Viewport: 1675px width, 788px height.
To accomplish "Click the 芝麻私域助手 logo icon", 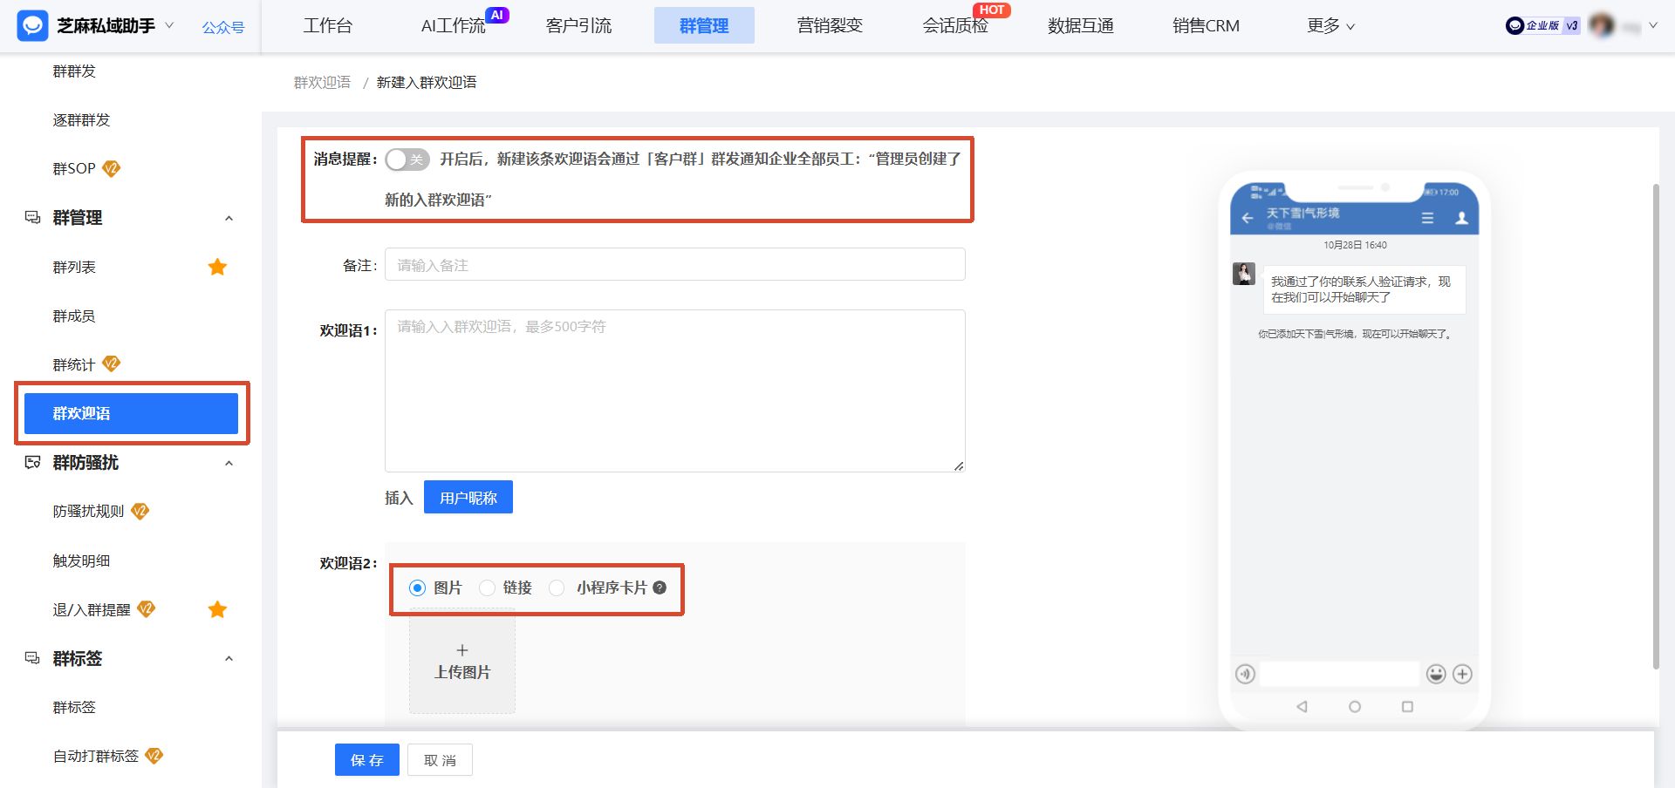I will [32, 25].
